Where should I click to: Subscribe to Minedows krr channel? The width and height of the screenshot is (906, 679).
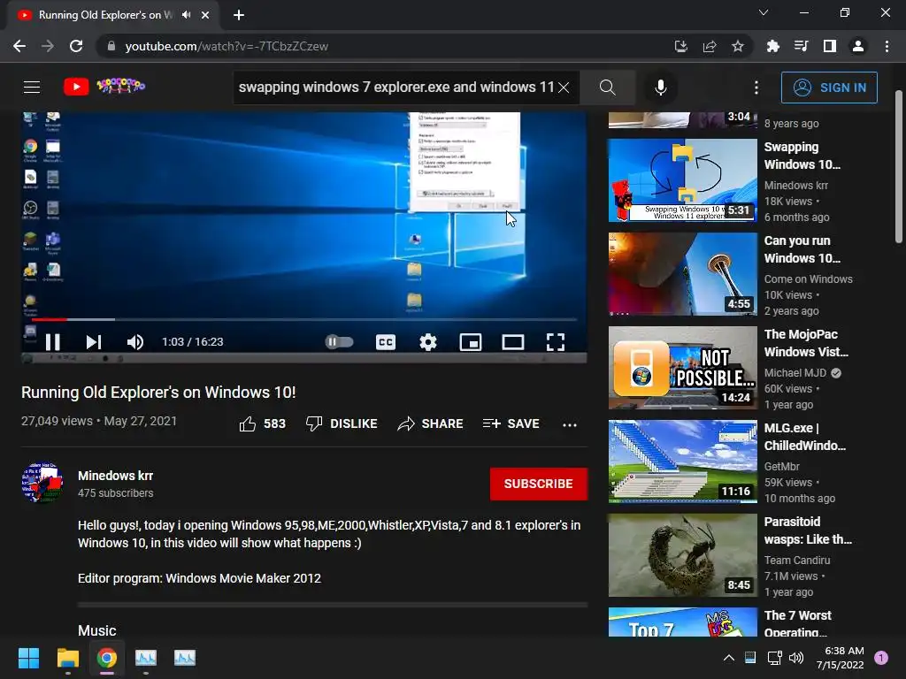point(539,484)
